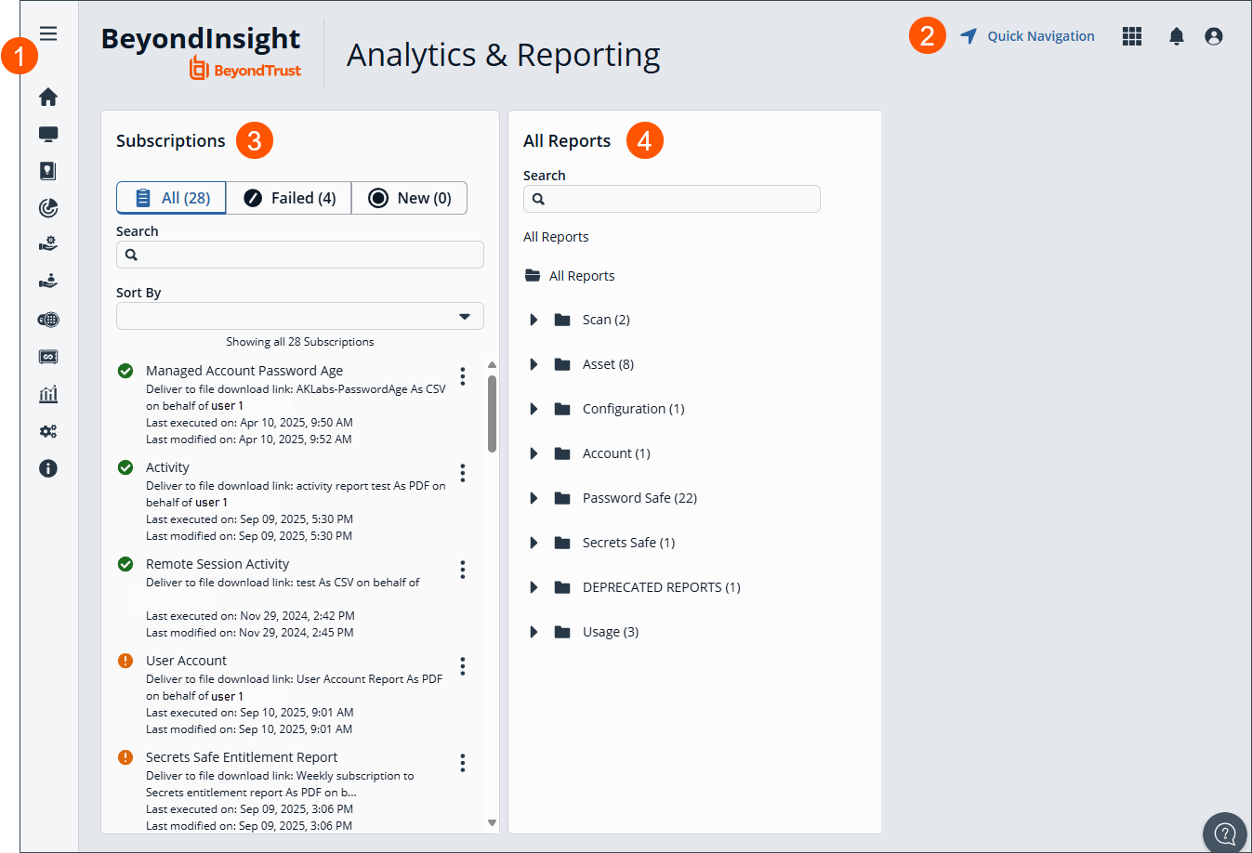Click the Remote Session Activity title

pos(217,564)
